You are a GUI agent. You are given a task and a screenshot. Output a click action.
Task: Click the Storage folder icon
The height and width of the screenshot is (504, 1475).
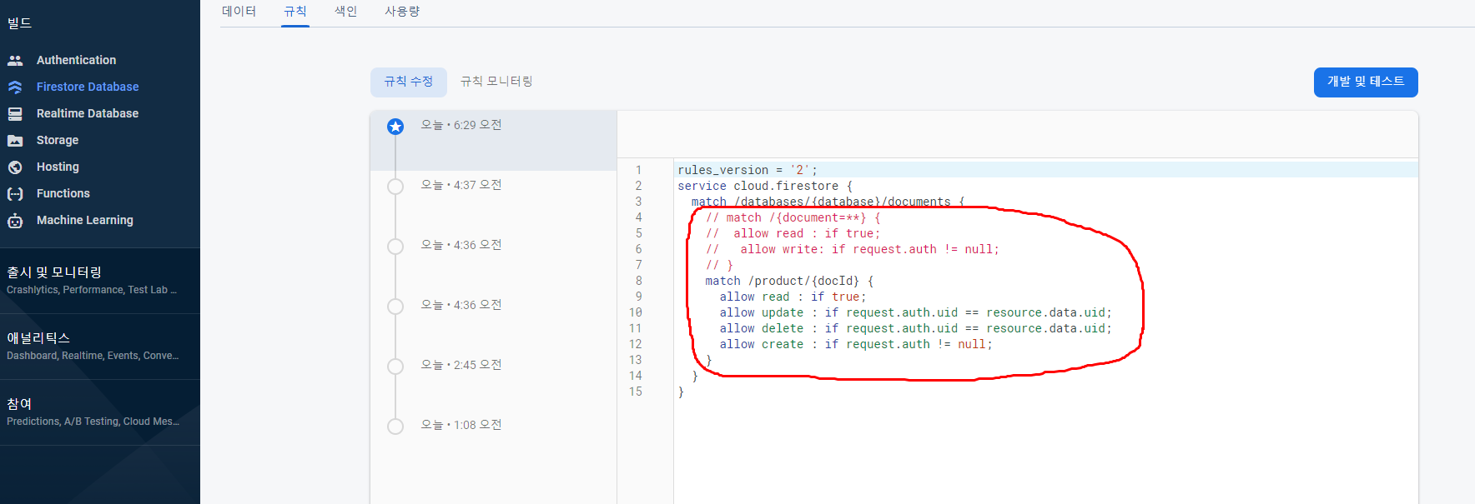point(15,140)
